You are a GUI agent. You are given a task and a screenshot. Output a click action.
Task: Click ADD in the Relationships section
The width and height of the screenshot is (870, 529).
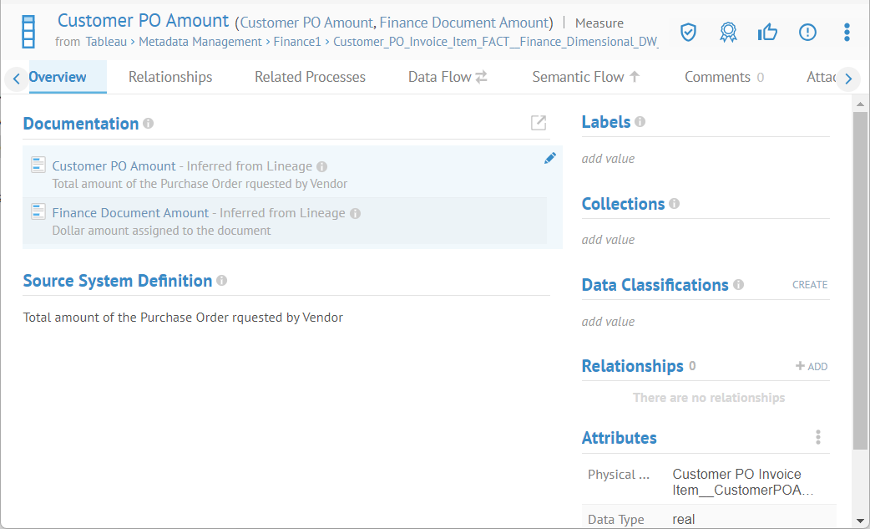[812, 366]
